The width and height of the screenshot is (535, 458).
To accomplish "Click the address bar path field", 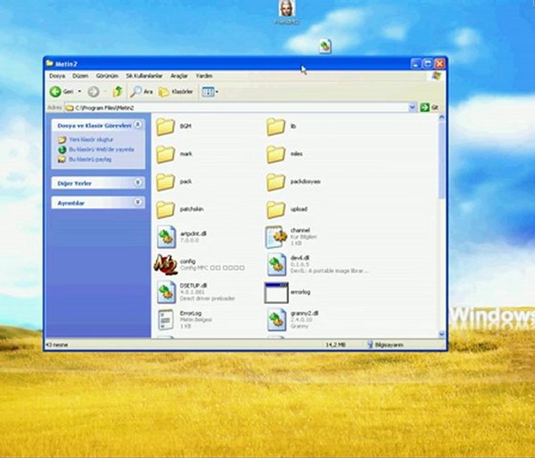I will [x=236, y=108].
